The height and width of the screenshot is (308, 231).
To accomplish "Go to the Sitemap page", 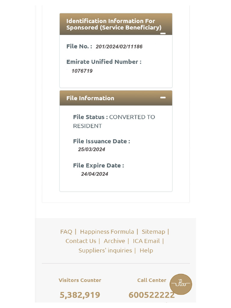I will tap(153, 232).
